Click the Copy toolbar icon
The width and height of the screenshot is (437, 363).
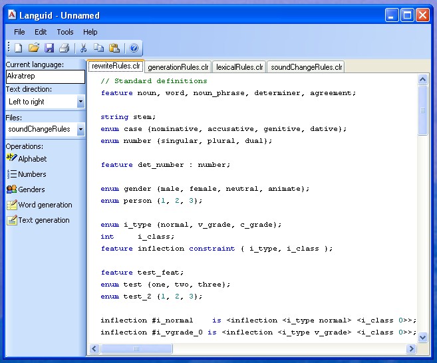pyautogui.click(x=98, y=48)
